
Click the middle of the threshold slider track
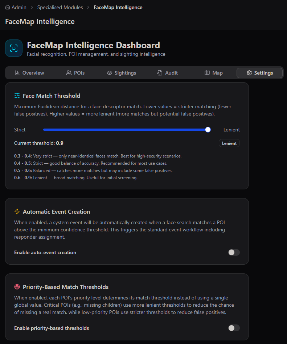(127, 130)
